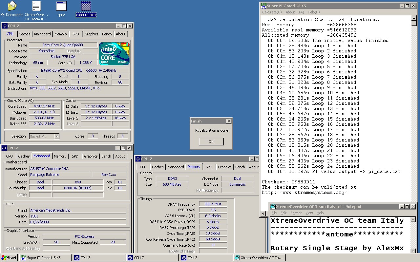The width and height of the screenshot is (420, 262).
Task: Click the Core VID 1.288 V value
Action: point(86,63)
